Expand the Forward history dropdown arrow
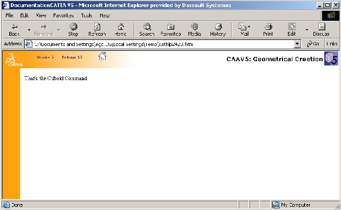Screen dimensions: 341x210 (x=58, y=30)
